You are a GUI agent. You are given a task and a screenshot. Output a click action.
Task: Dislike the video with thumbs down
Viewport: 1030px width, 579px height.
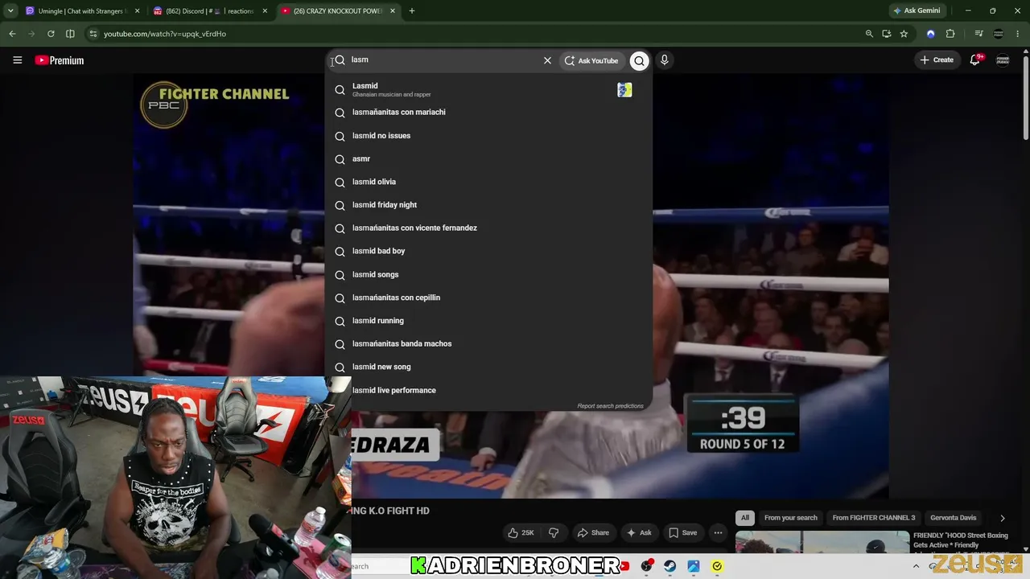pyautogui.click(x=554, y=532)
